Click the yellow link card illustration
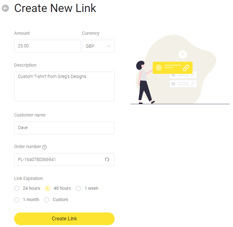The height and width of the screenshot is (227, 233). coord(173,68)
